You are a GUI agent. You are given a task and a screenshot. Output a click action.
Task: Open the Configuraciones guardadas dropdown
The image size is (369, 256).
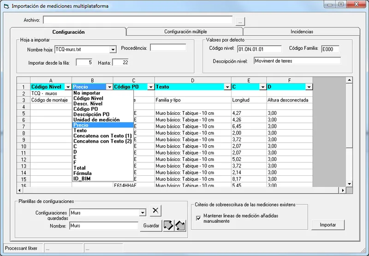[143, 213]
